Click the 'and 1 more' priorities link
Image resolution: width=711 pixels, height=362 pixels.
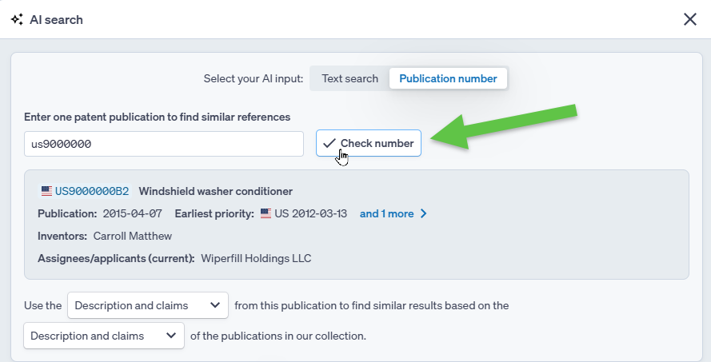tap(386, 213)
